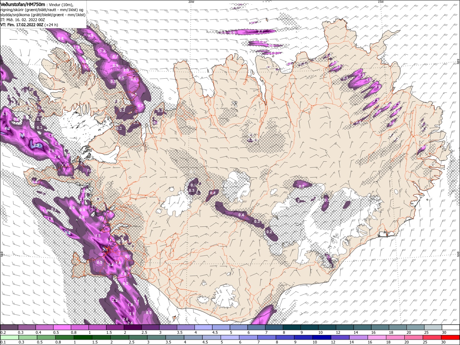Pick lower legend swatch between 2.5 and 3
460x345 pixels.
[x=138, y=337]
